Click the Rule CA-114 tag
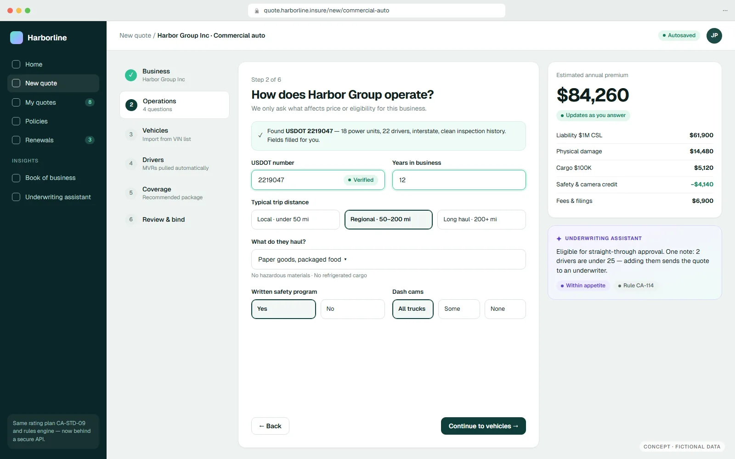The width and height of the screenshot is (735, 459). pyautogui.click(x=636, y=285)
